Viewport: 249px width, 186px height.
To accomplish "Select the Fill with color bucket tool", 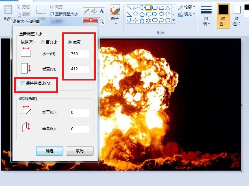I will 94,11.
